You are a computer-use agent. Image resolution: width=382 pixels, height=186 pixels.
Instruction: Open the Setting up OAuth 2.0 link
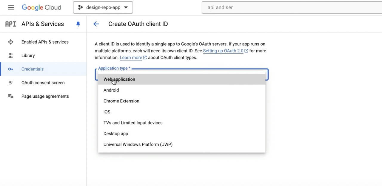coord(223,51)
